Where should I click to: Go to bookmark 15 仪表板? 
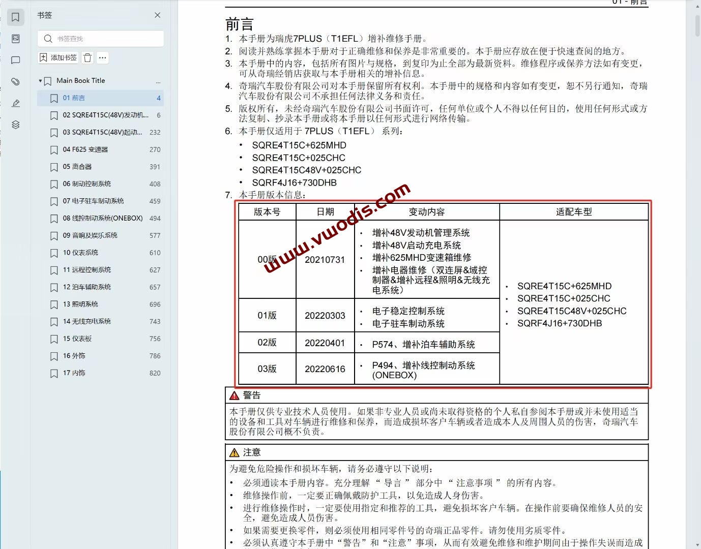101,339
